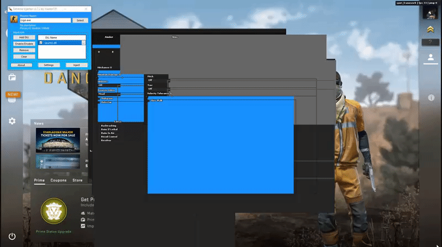Open the NEW! store item icon
Viewport: 442px width, 247px height.
click(13, 96)
